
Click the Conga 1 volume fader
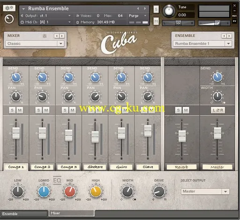pyautogui.click(x=16, y=133)
